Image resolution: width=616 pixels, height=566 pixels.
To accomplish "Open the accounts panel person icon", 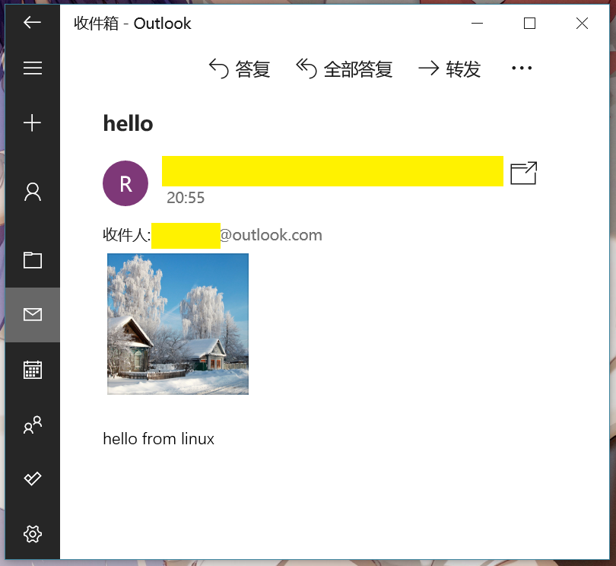I will tap(32, 192).
